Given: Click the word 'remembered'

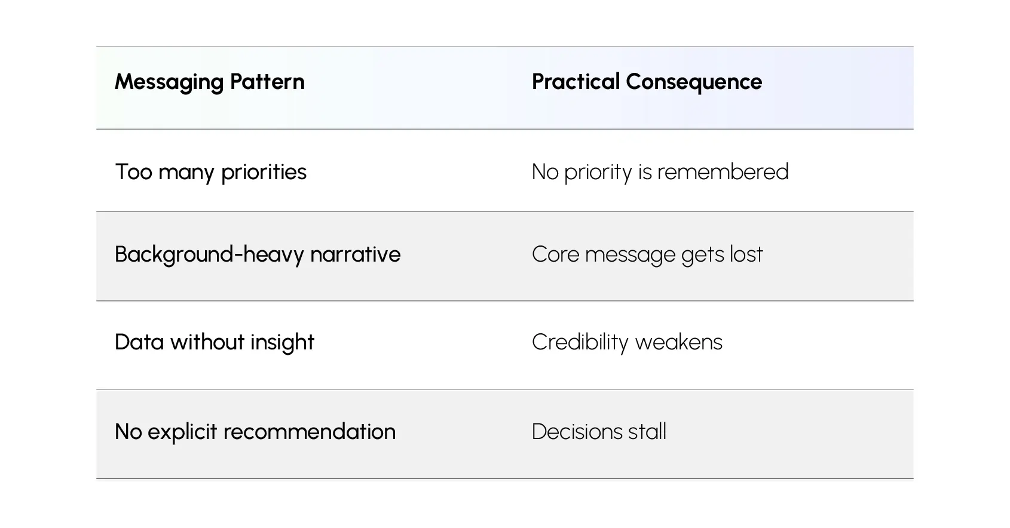Looking at the screenshot, I should click(x=723, y=172).
